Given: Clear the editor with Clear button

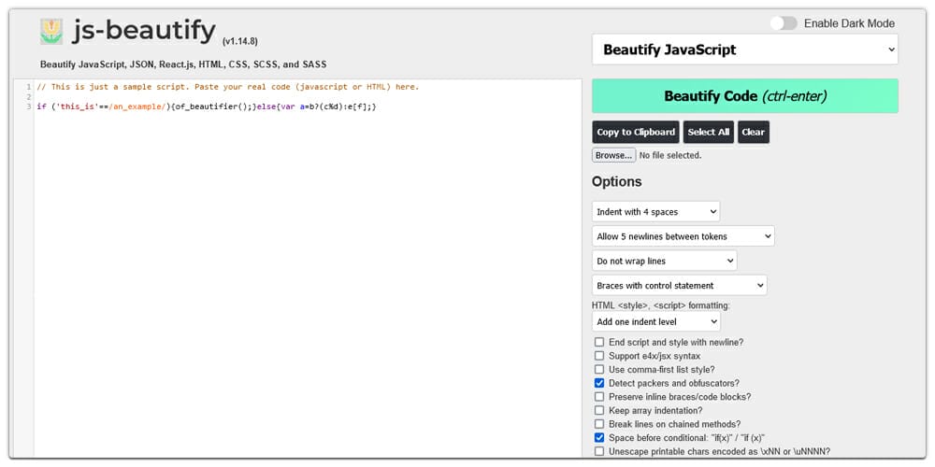Looking at the screenshot, I should click(x=753, y=133).
